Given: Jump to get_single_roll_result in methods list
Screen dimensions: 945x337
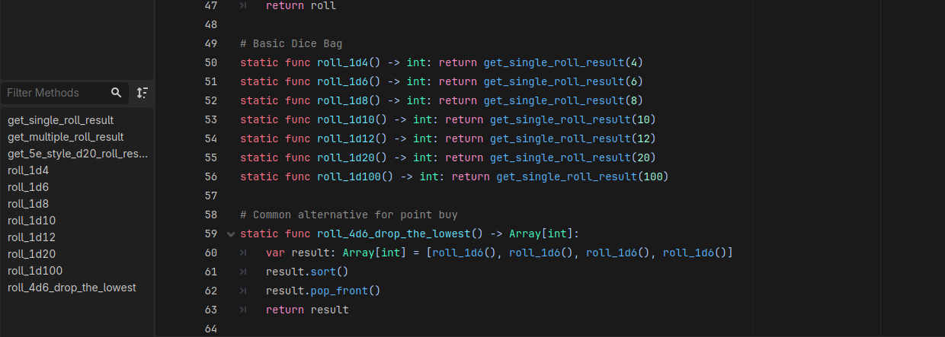Looking at the screenshot, I should click(61, 120).
